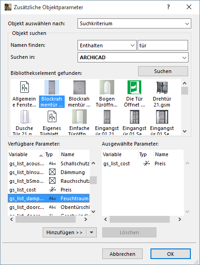Click the name search field containing tür
This screenshot has height=265, width=200.
click(x=163, y=45)
